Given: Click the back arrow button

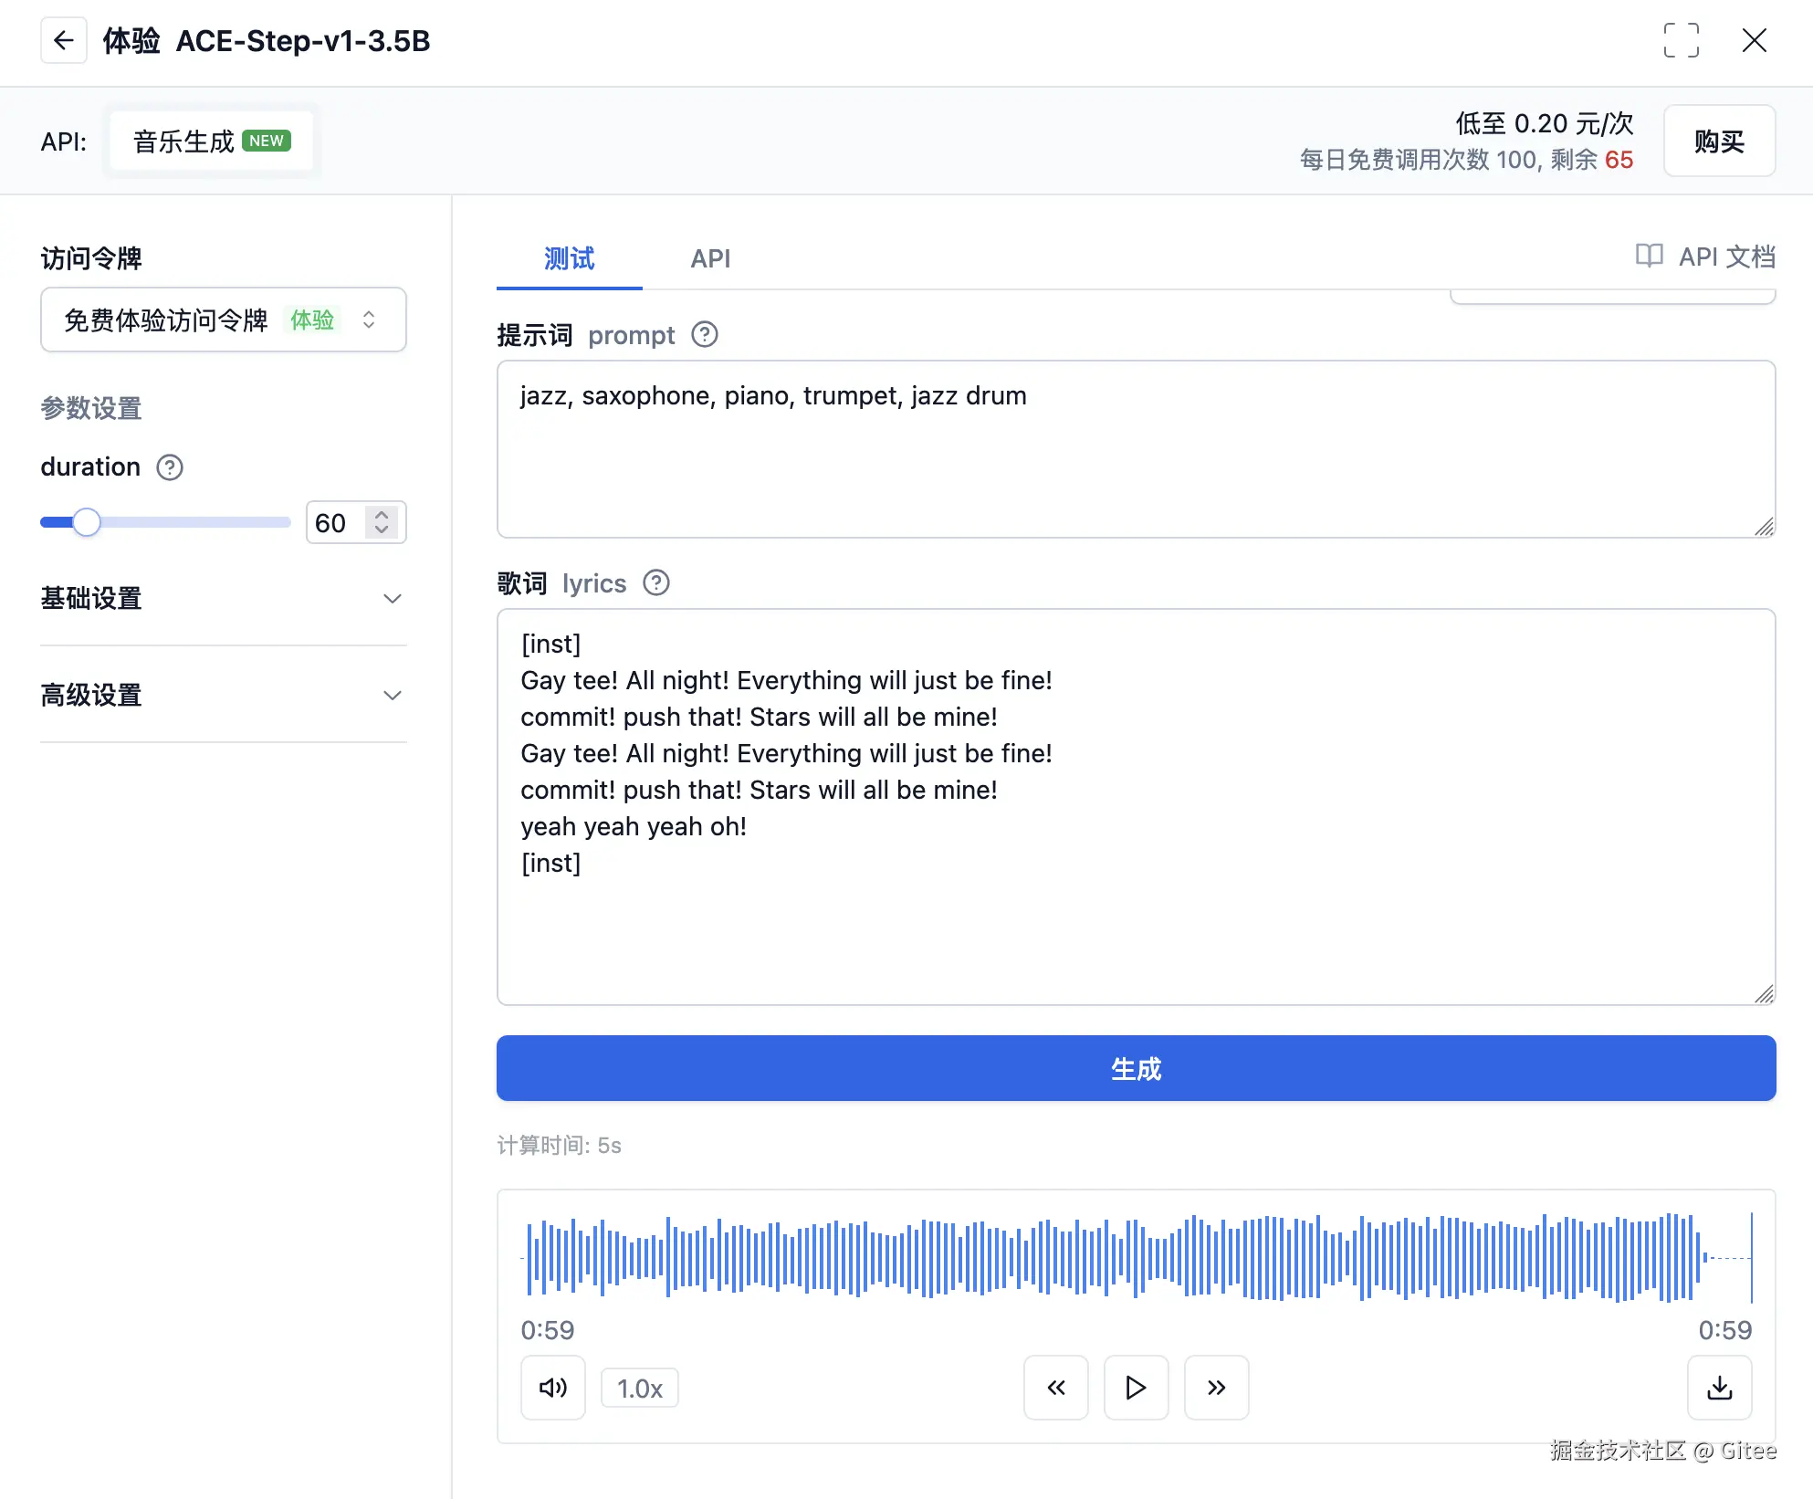Looking at the screenshot, I should (x=63, y=40).
